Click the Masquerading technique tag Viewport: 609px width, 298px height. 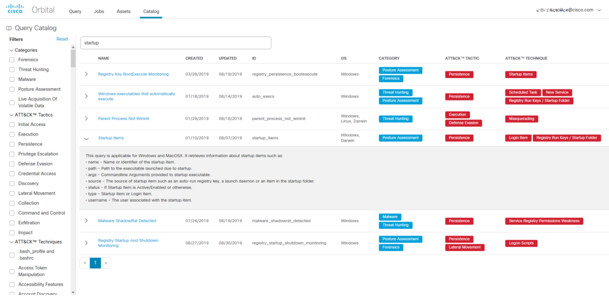521,119
